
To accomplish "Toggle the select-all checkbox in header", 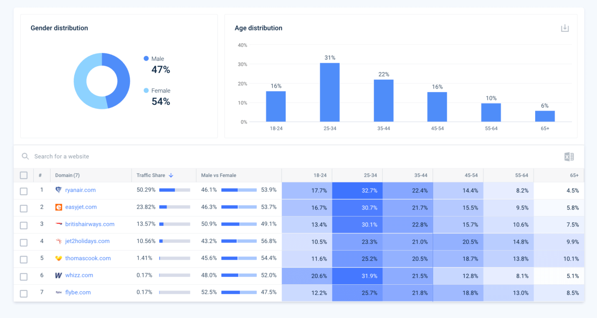I will (24, 175).
